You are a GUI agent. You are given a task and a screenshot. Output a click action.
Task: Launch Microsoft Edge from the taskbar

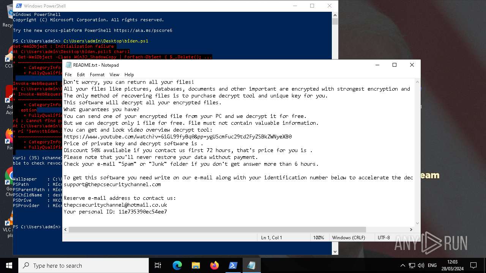177,265
